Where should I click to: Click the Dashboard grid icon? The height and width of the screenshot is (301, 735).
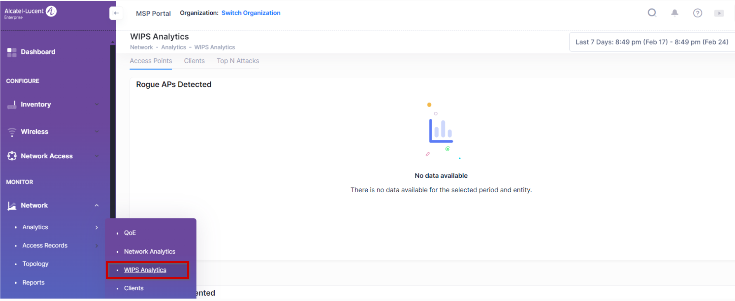pyautogui.click(x=12, y=52)
